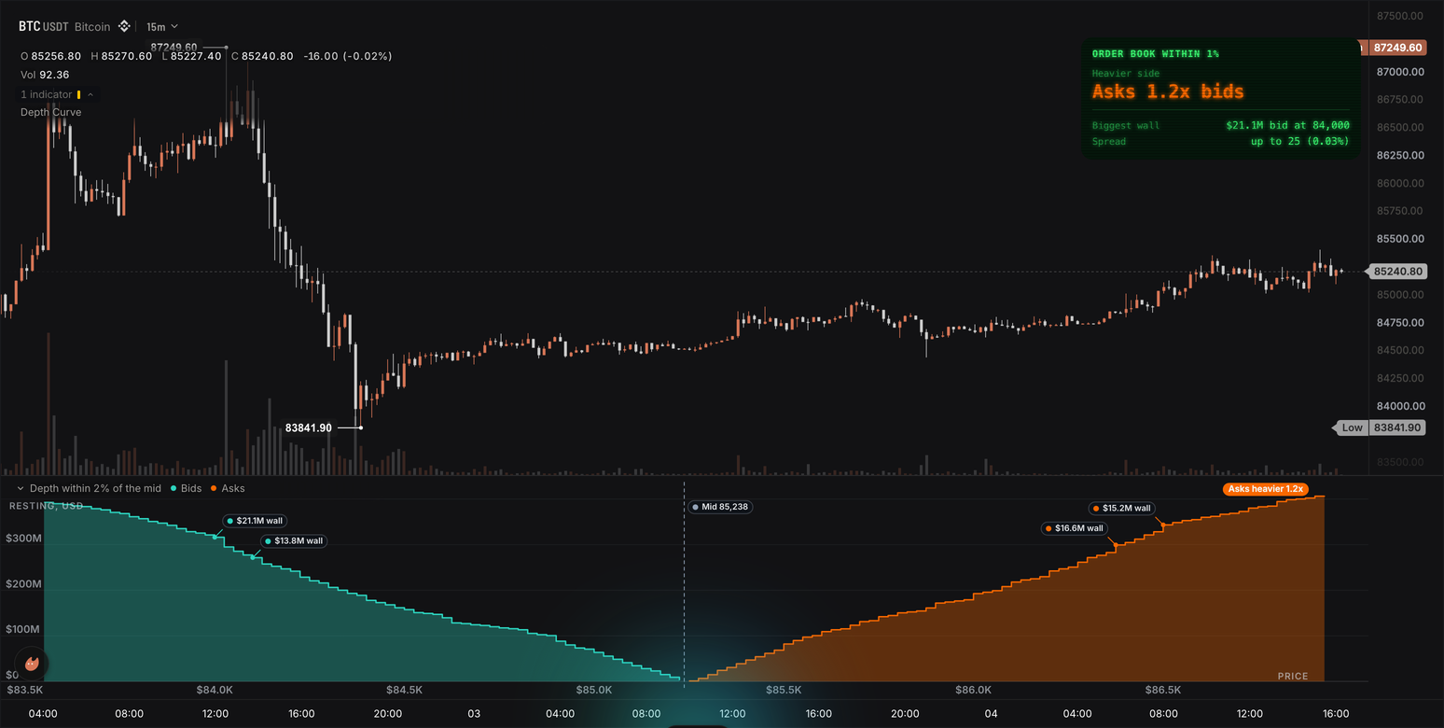Click the high value H 85270.60
The width and height of the screenshot is (1444, 728).
(121, 56)
